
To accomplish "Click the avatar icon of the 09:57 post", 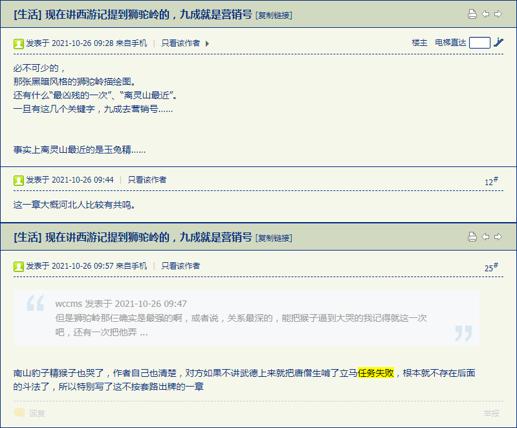I will pyautogui.click(x=19, y=266).
